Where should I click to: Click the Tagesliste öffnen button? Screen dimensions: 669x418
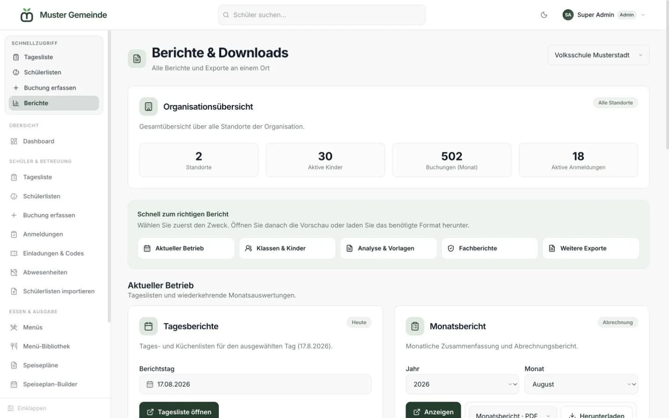179,411
